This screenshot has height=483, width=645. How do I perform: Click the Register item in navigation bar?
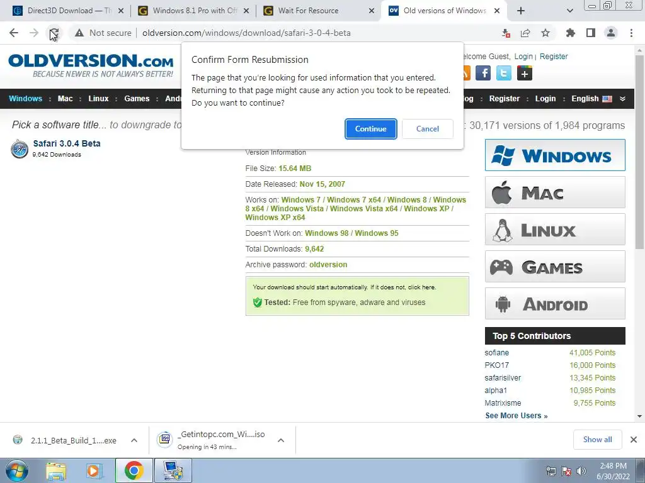click(505, 99)
